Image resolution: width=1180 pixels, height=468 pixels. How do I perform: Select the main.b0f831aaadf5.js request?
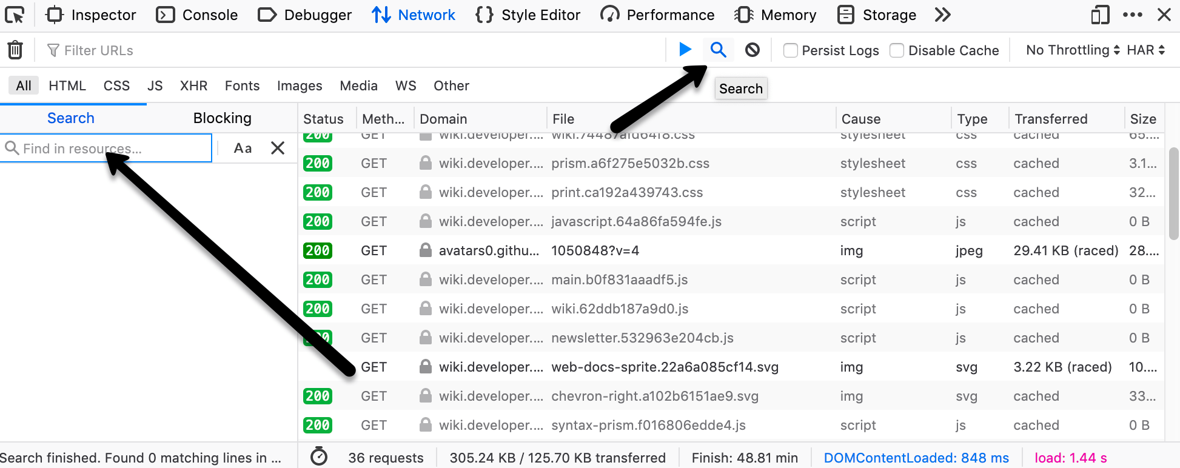731,279
